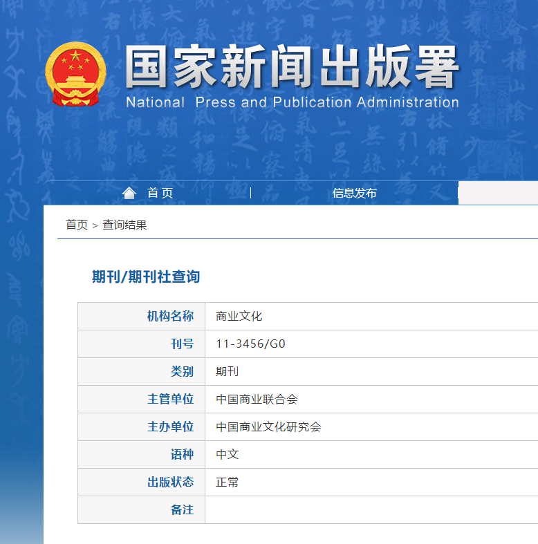
Task: Select 中国商业联合会 supervising unit value
Action: (257, 399)
